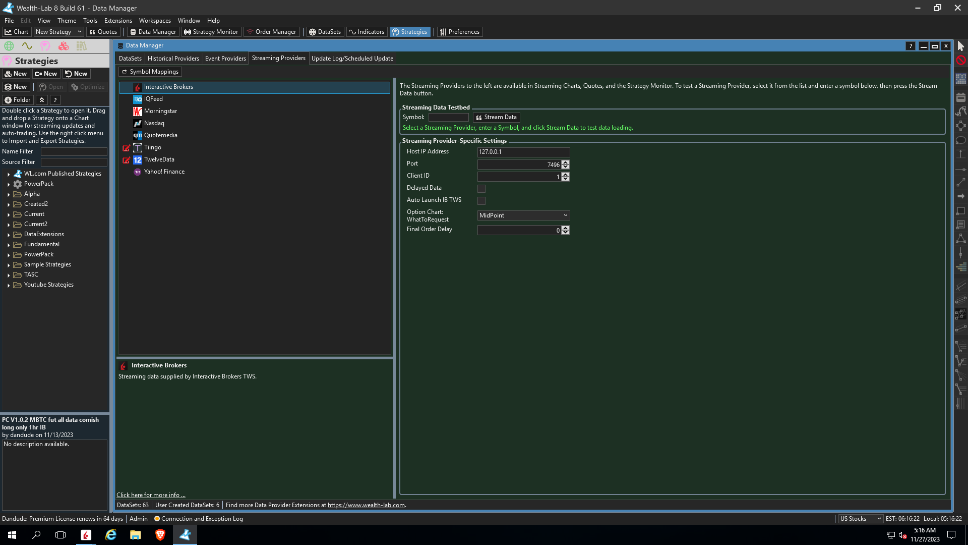Image resolution: width=968 pixels, height=545 pixels.
Task: Decrease the Client ID with down arrow
Action: (566, 179)
